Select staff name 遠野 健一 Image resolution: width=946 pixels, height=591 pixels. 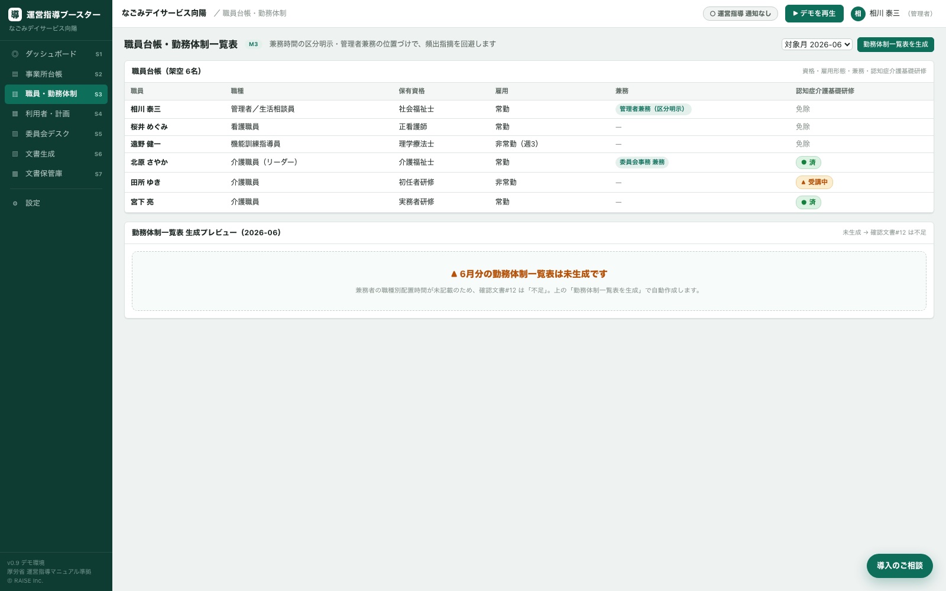(x=145, y=144)
